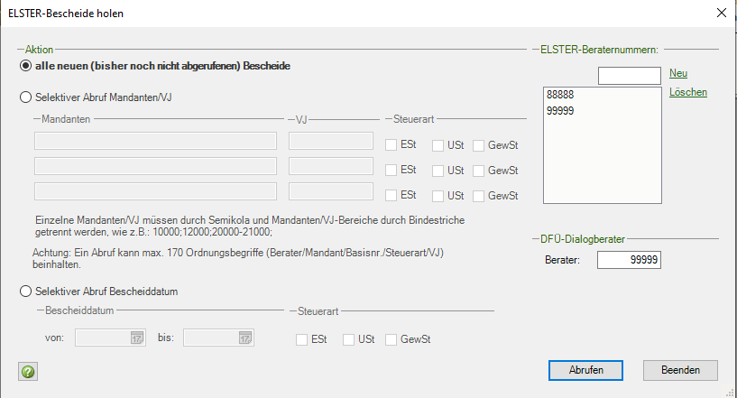Tick USt checkbox in first Mandanten row
This screenshot has height=398, width=737.
click(438, 145)
